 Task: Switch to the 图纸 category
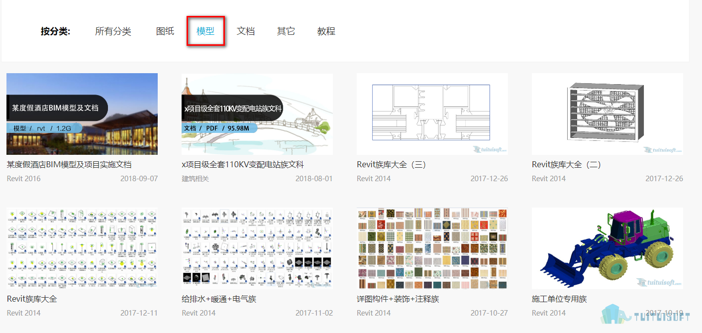165,31
